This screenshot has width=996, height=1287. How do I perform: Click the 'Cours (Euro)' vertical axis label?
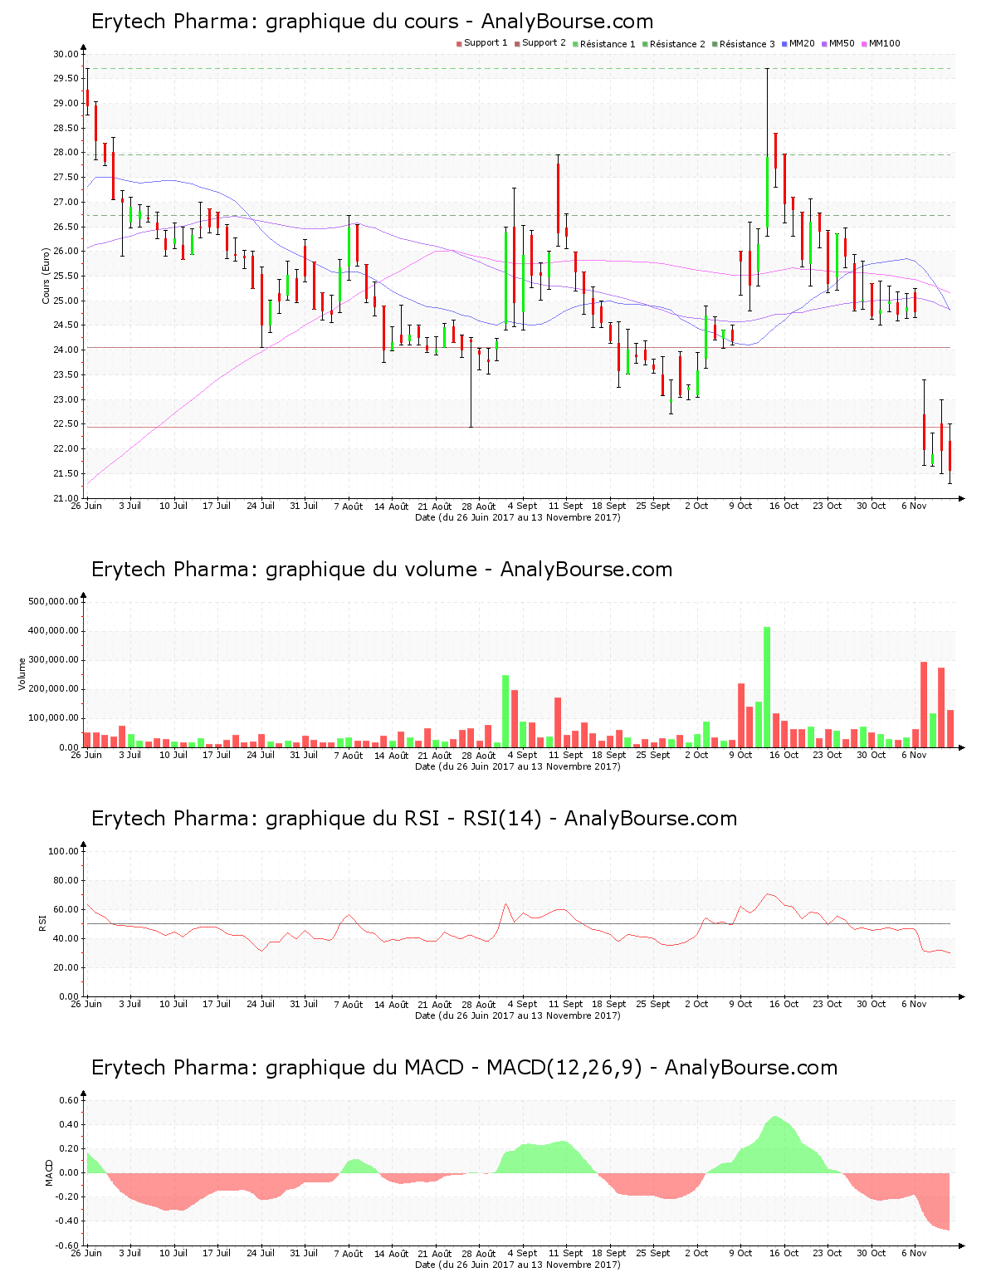[x=46, y=276]
